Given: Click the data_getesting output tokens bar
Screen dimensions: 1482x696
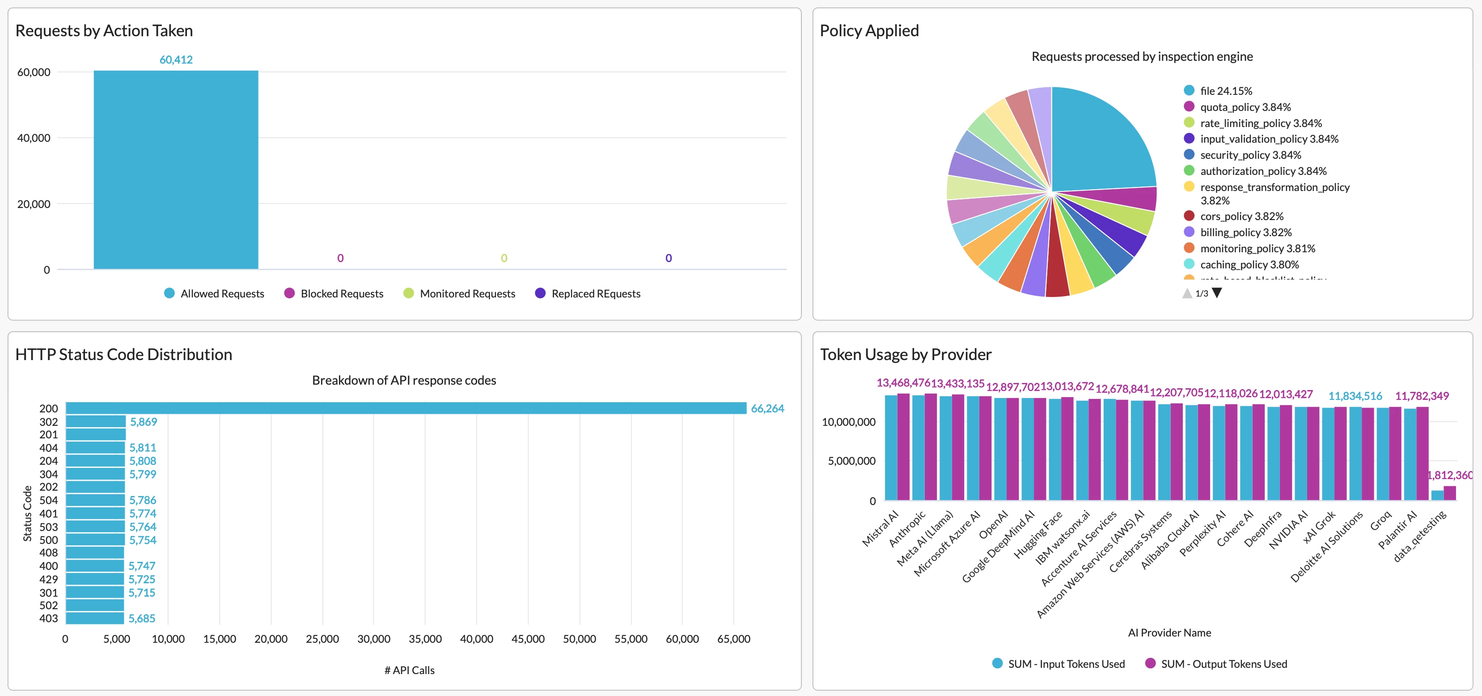Looking at the screenshot, I should [1450, 493].
